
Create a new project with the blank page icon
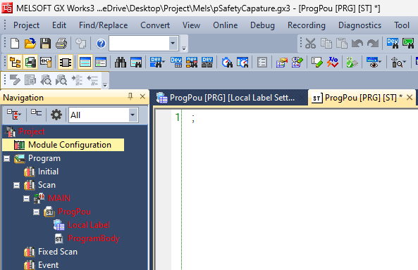pos(15,43)
